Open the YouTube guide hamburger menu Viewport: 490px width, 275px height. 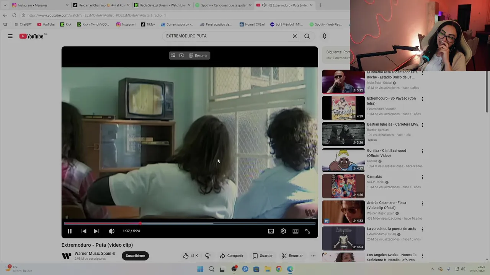pos(10,36)
